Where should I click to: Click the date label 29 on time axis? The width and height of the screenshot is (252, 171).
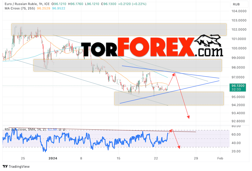[x=196, y=158]
